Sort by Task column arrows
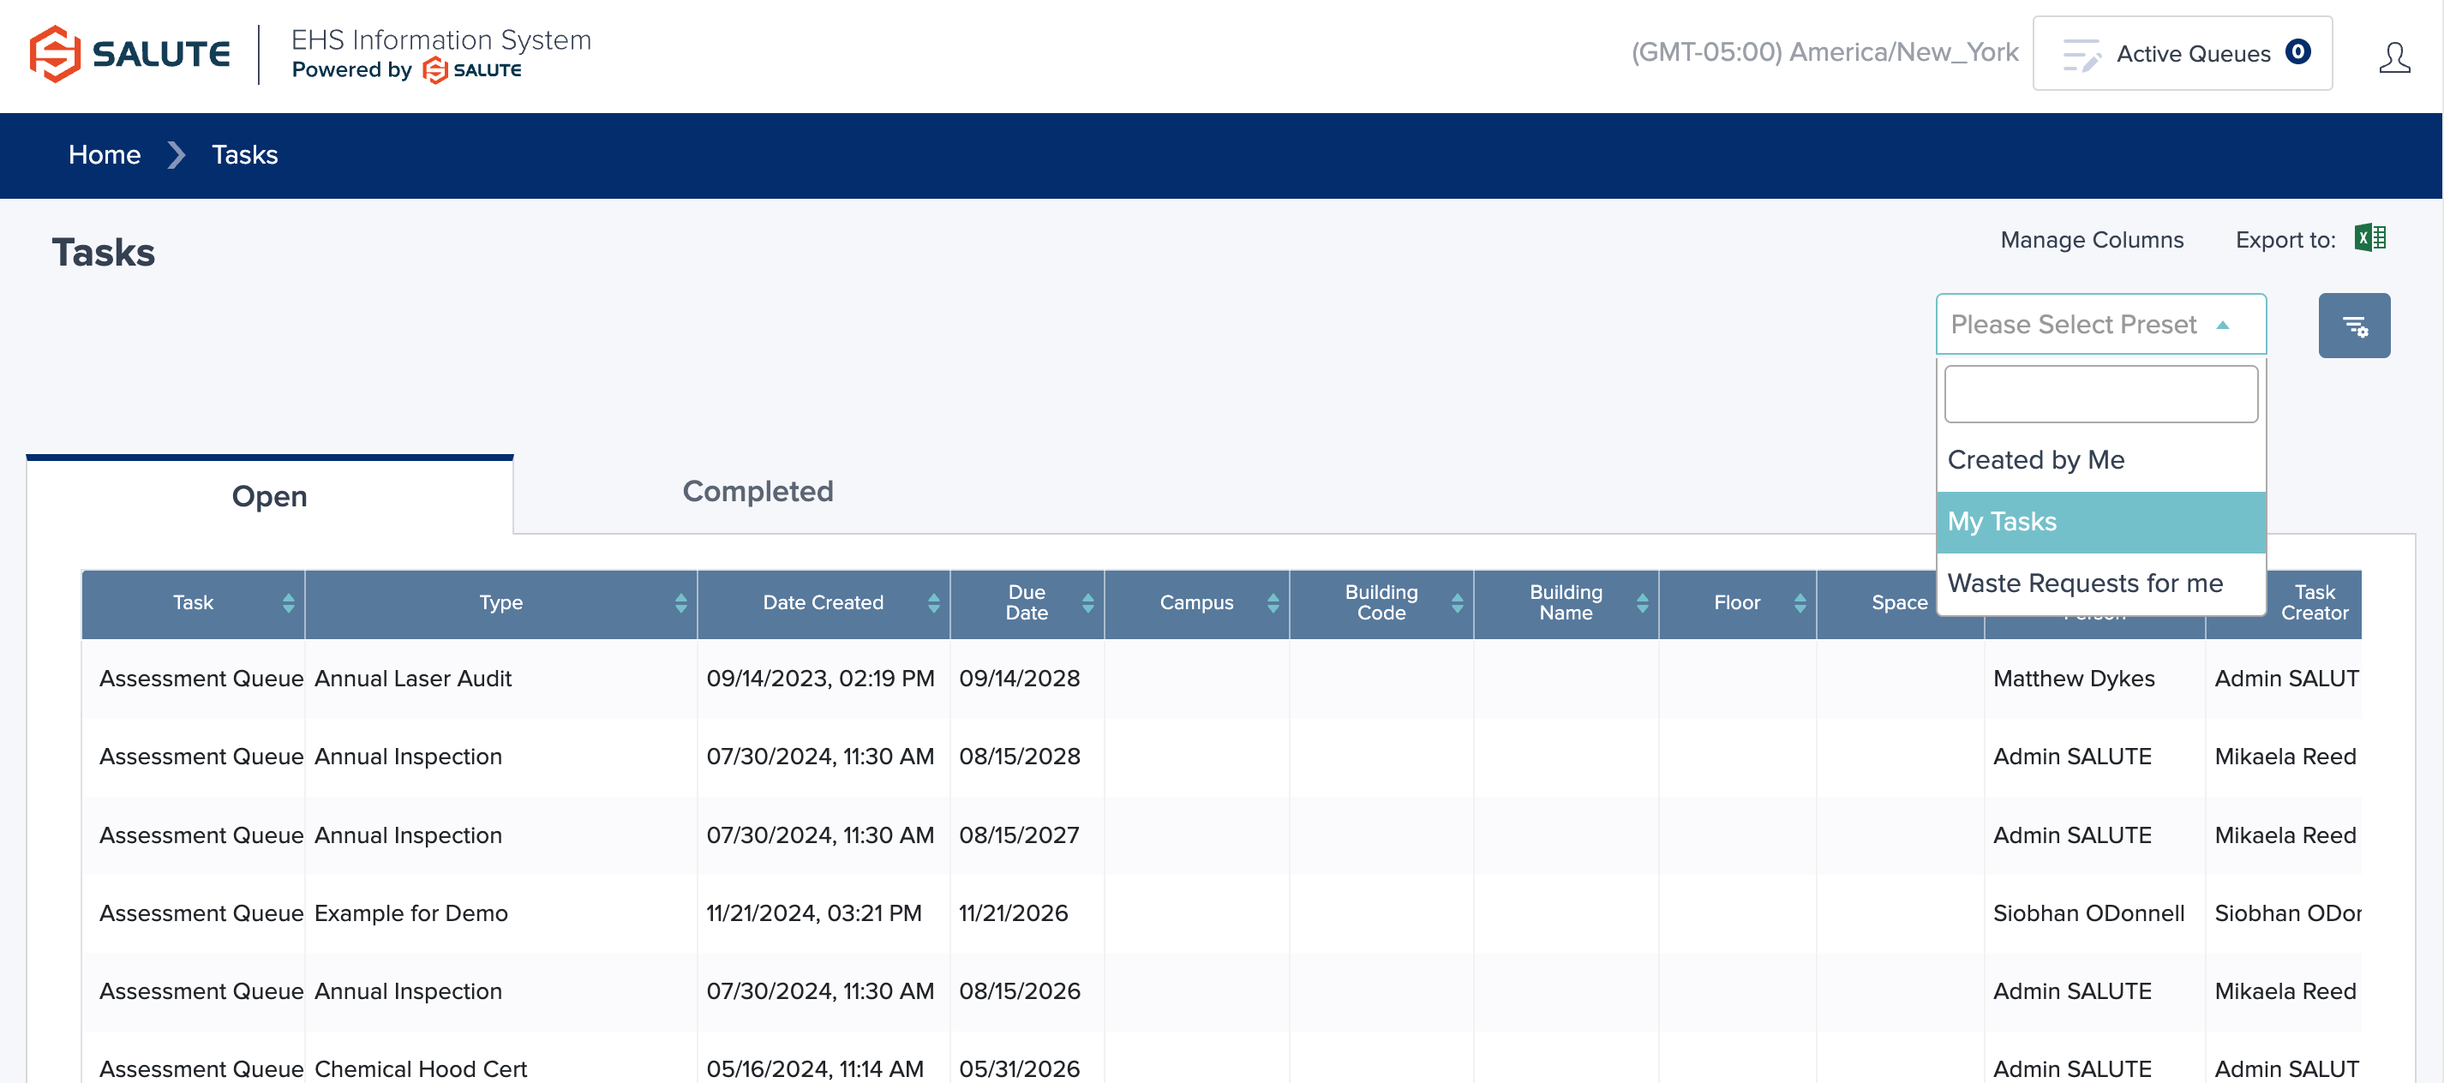 289,603
